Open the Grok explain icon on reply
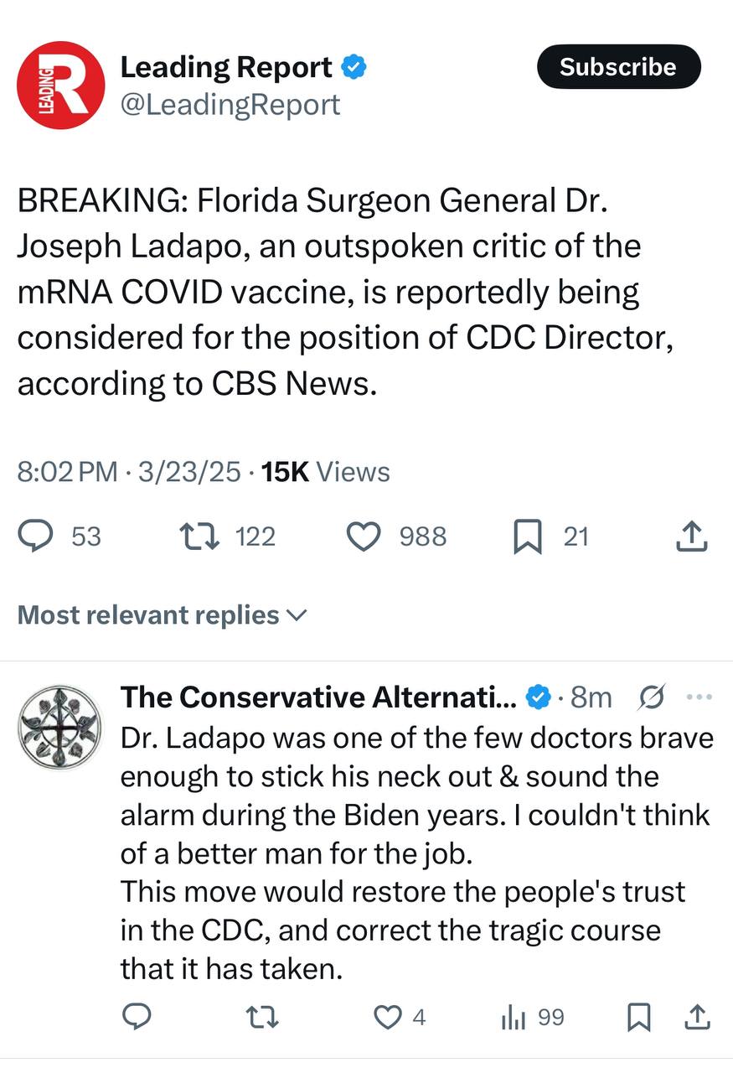 coord(652,697)
